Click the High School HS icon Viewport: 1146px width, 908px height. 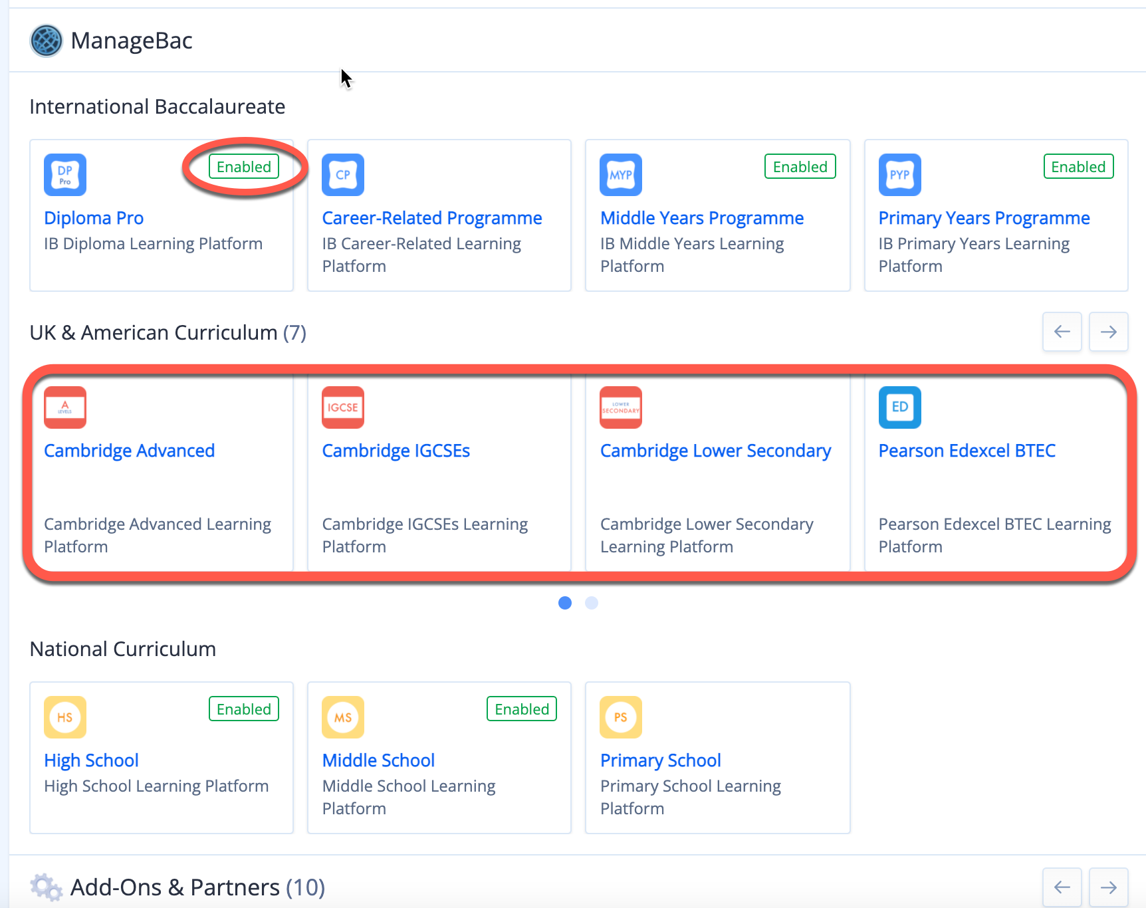pos(65,717)
